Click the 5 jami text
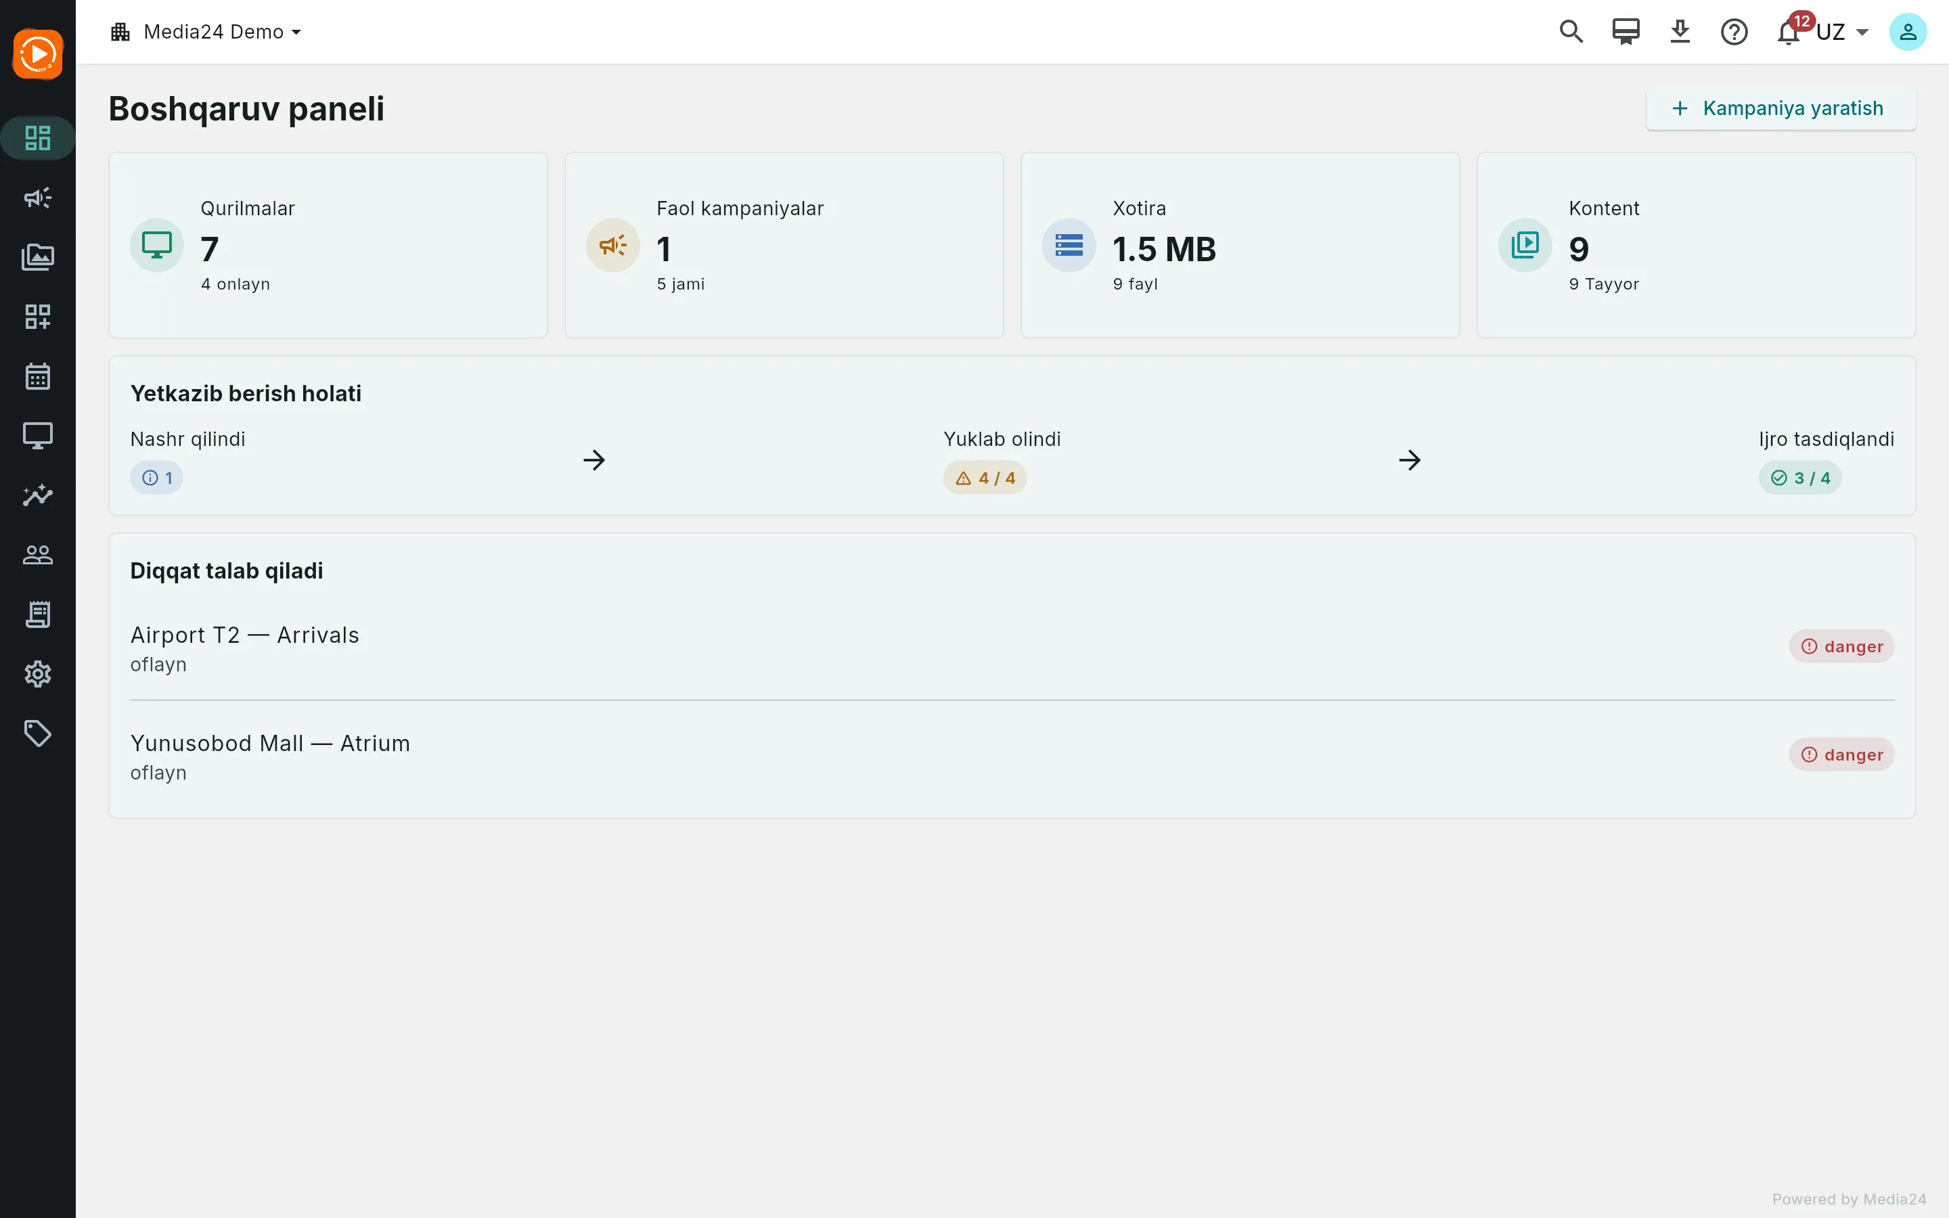This screenshot has height=1218, width=1949. 681,284
